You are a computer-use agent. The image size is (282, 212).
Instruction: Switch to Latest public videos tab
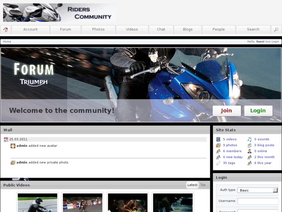192,185
